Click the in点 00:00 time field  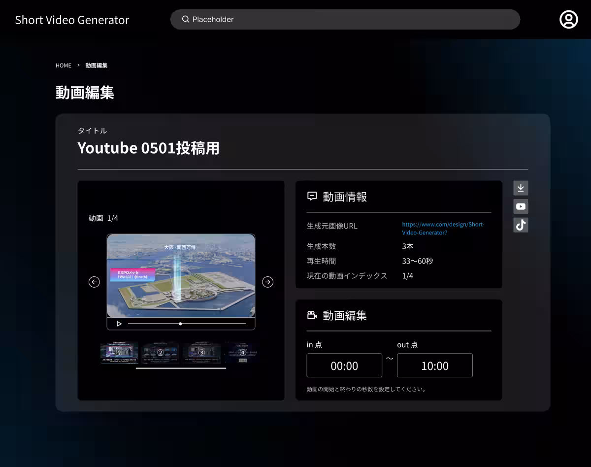tap(344, 365)
